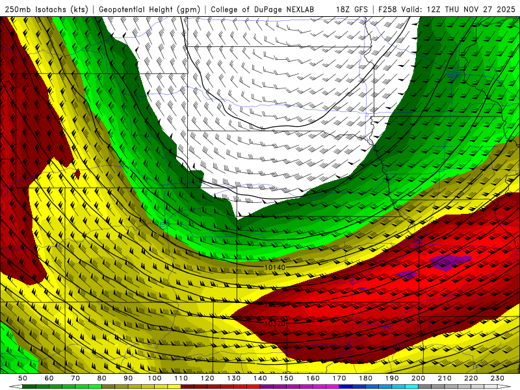The image size is (520, 390).
Task: Click the 10320 height contour label
Action: (275, 323)
